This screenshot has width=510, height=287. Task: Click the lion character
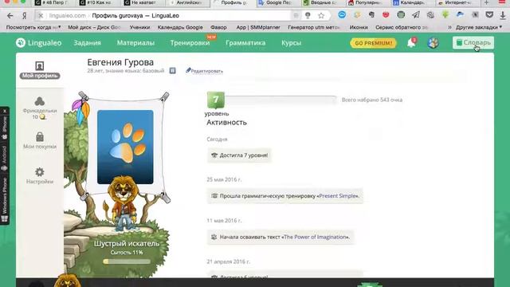(x=122, y=203)
